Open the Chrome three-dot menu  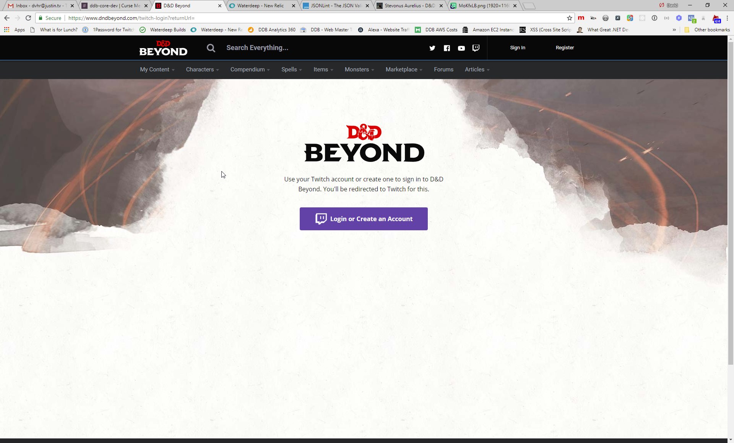coord(727,18)
